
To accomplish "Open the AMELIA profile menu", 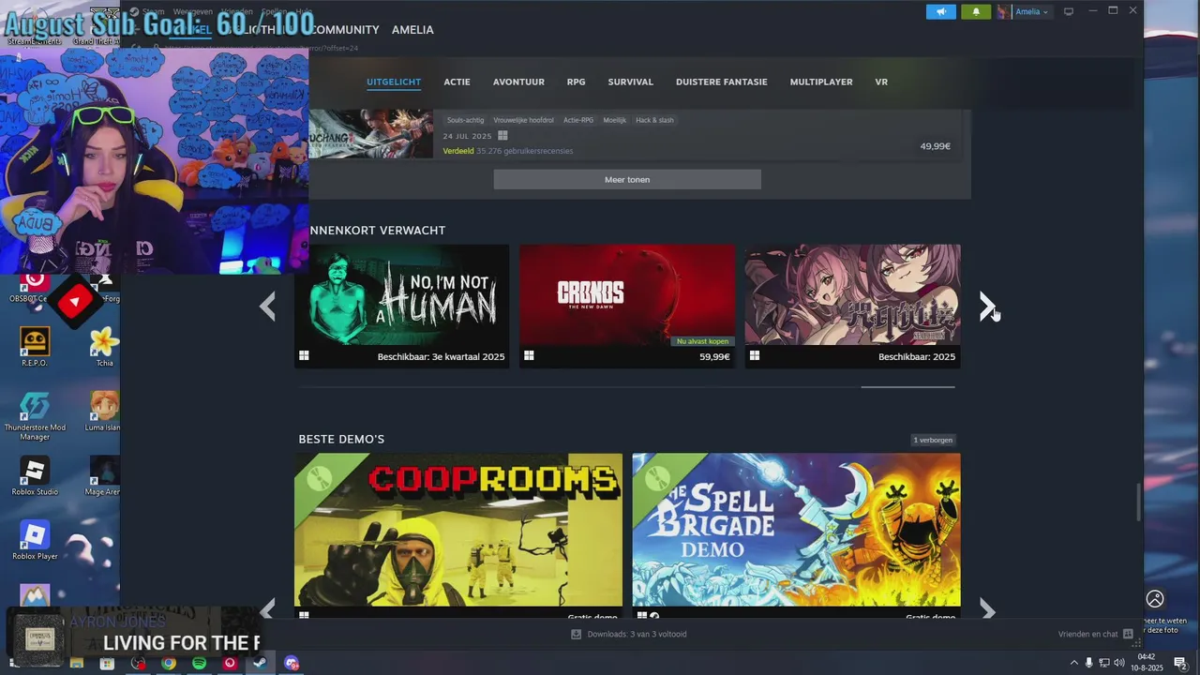I will tap(412, 30).
